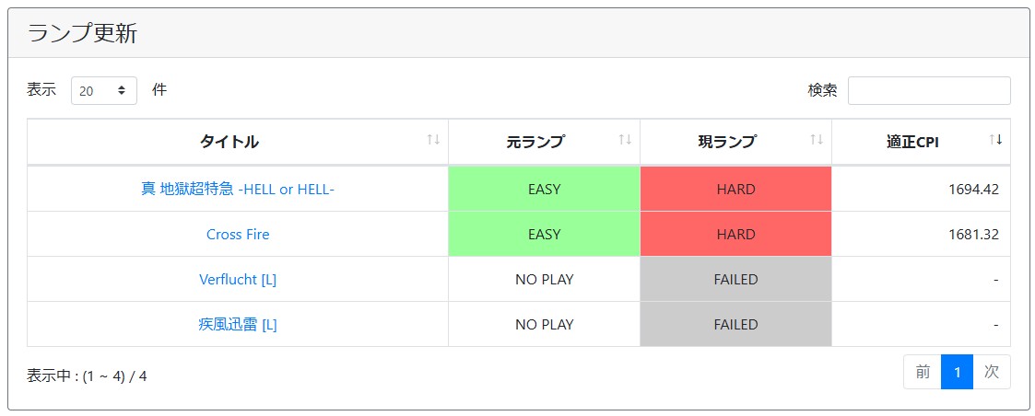
Task: Open 真 地獄超特急 -HELL or HELL- link
Action: point(238,190)
